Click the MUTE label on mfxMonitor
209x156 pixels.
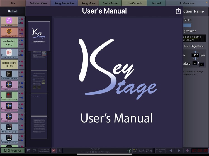(21, 36)
